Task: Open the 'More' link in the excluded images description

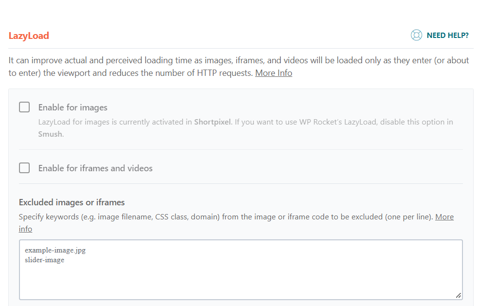Action: pyautogui.click(x=444, y=217)
